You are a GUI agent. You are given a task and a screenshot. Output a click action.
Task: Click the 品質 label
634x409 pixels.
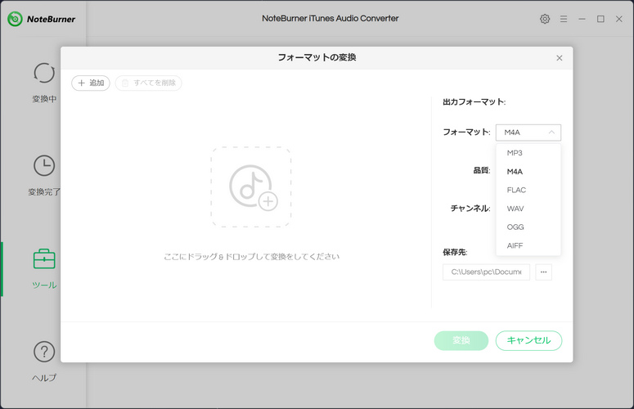coord(482,170)
